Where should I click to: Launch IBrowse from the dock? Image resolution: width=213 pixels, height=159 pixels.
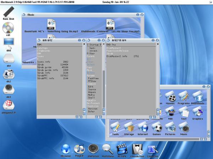coord(66,149)
